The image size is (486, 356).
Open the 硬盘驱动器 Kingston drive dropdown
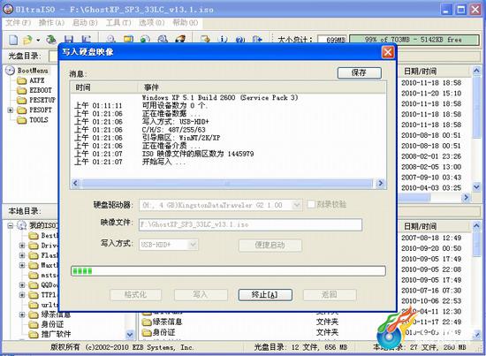tap(297, 205)
